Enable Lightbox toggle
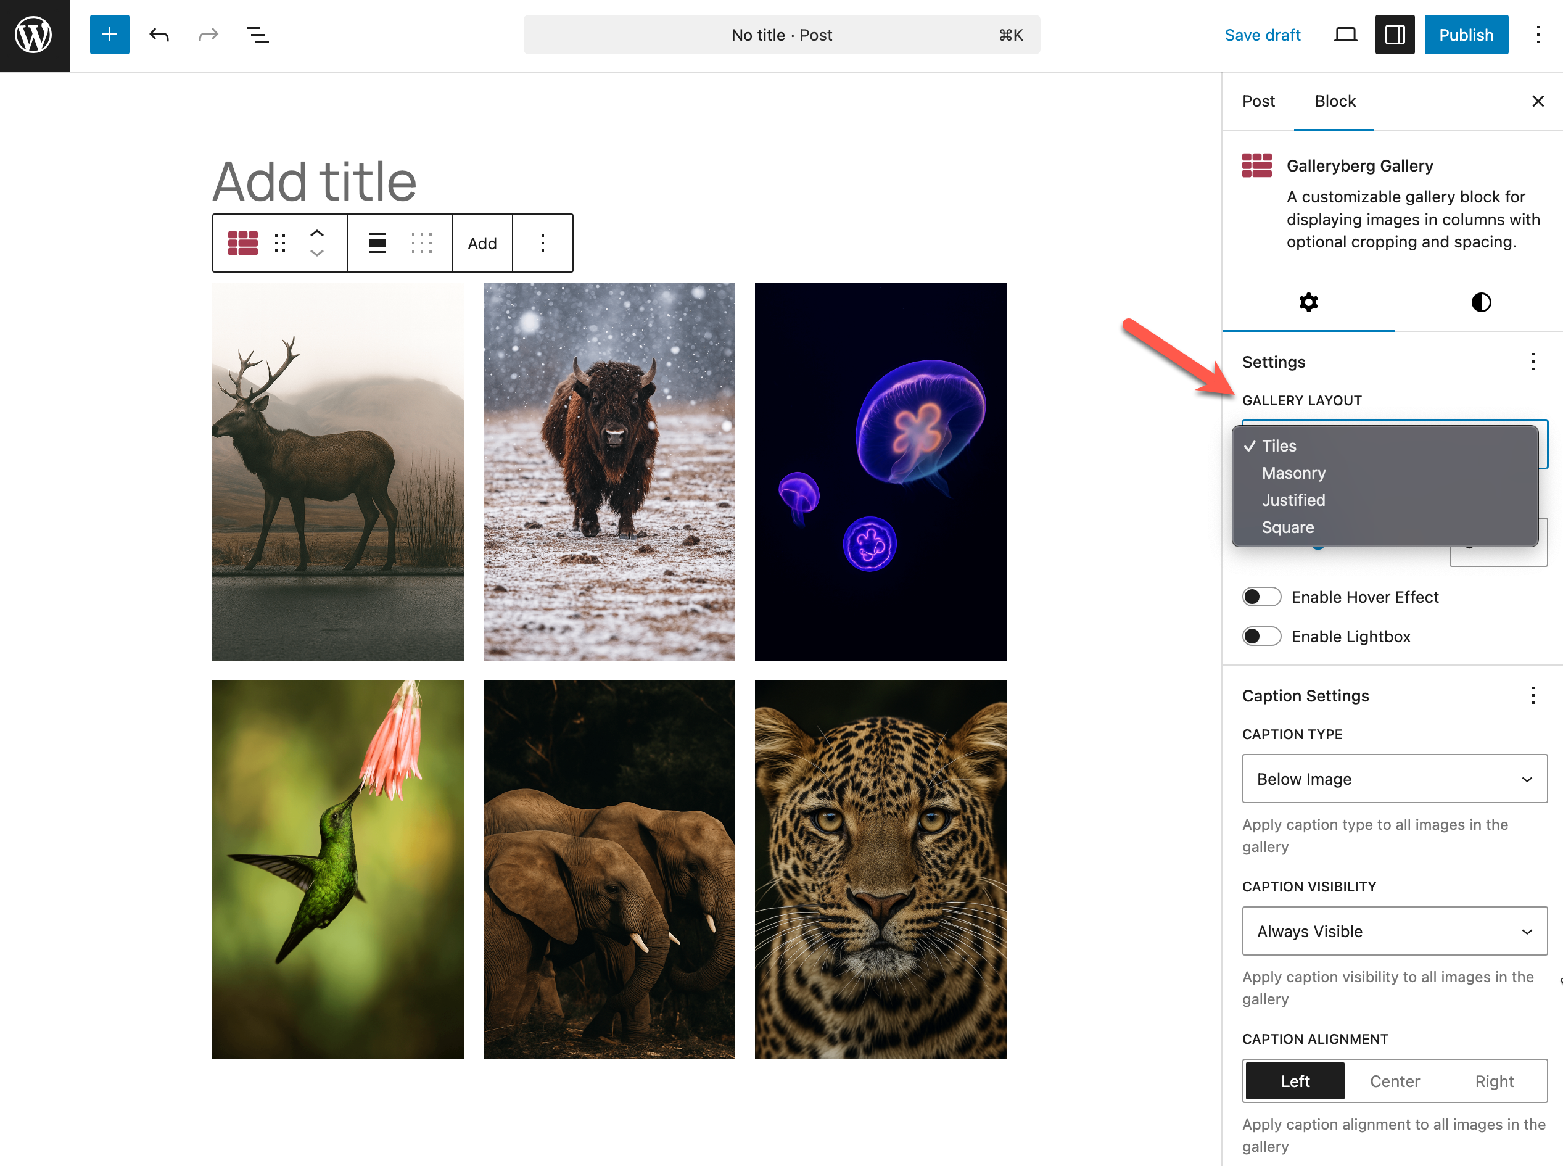Image resolution: width=1563 pixels, height=1166 pixels. 1261,636
